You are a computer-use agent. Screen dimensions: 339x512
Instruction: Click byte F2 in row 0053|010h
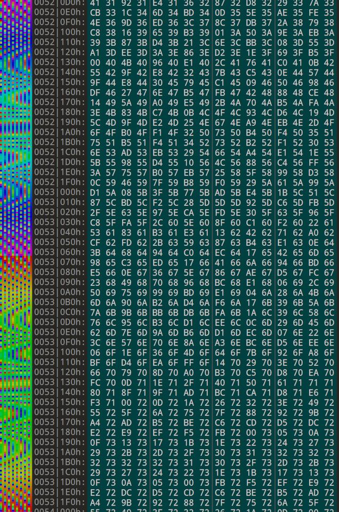click(157, 203)
